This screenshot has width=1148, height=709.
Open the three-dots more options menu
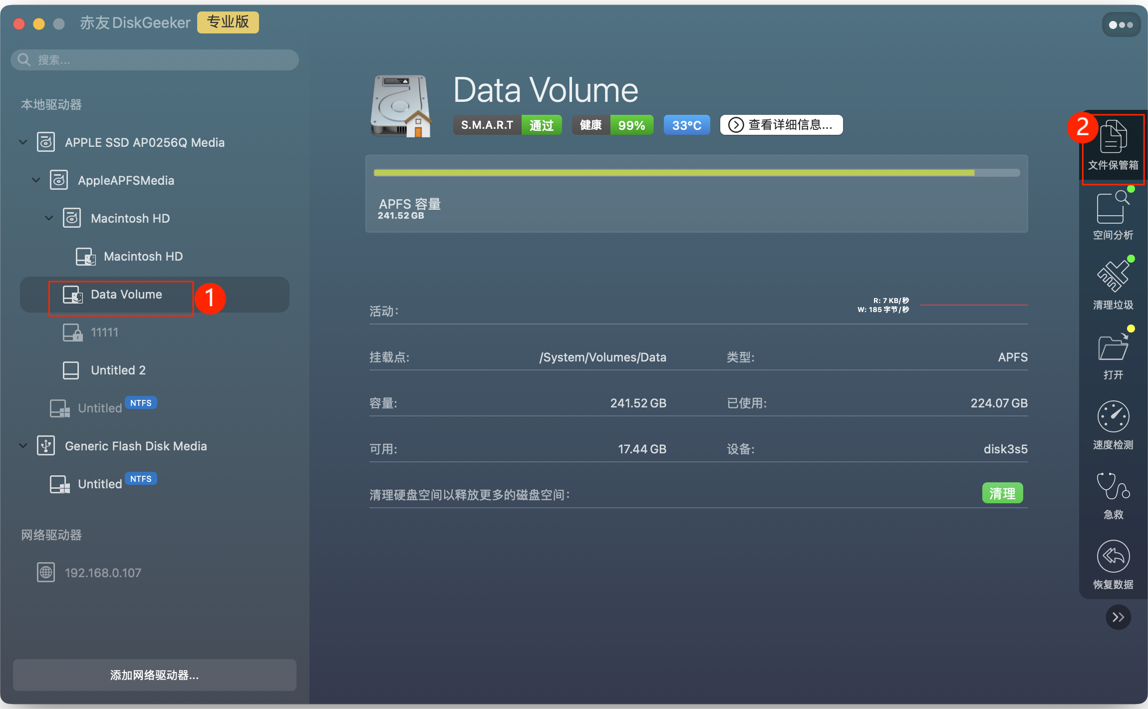click(1121, 25)
